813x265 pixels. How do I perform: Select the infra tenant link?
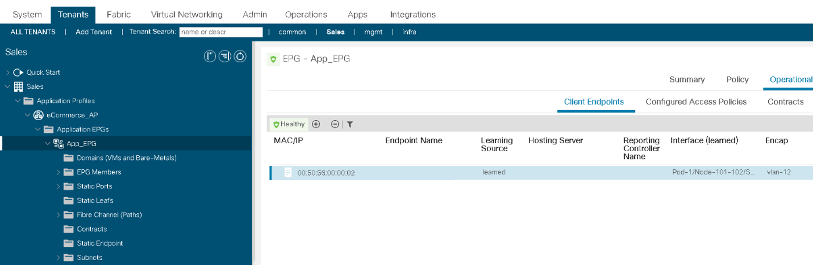(x=409, y=32)
